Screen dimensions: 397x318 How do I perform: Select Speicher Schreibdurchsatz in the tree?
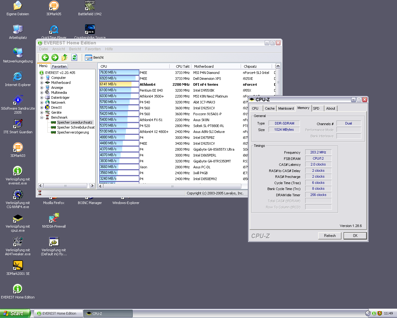(76, 127)
